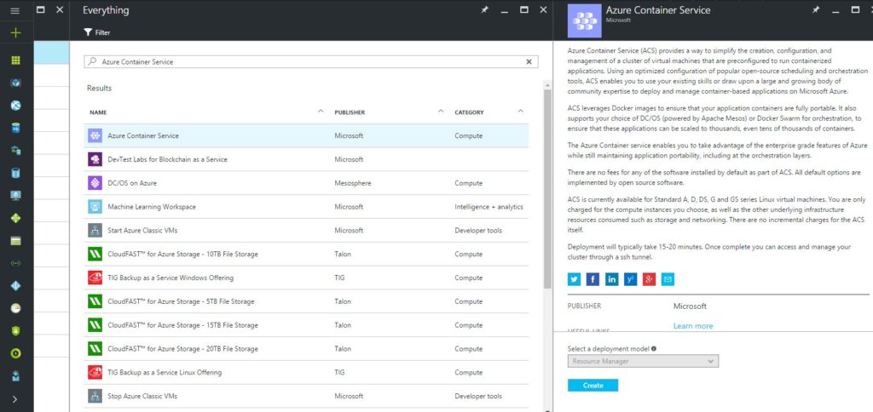Select TIG Backup Linux Offering result
Screen dimensions: 873x412
click(x=306, y=373)
